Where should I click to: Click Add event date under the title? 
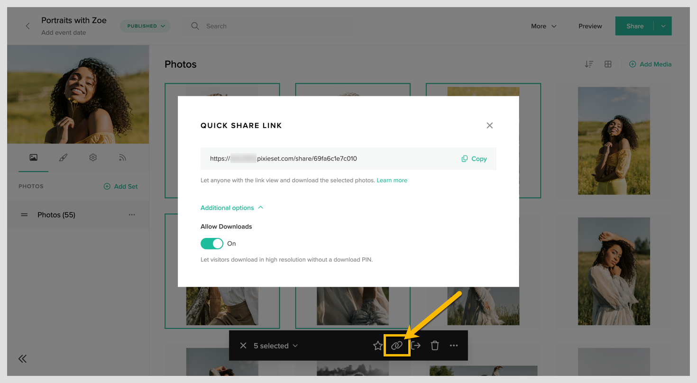(64, 33)
